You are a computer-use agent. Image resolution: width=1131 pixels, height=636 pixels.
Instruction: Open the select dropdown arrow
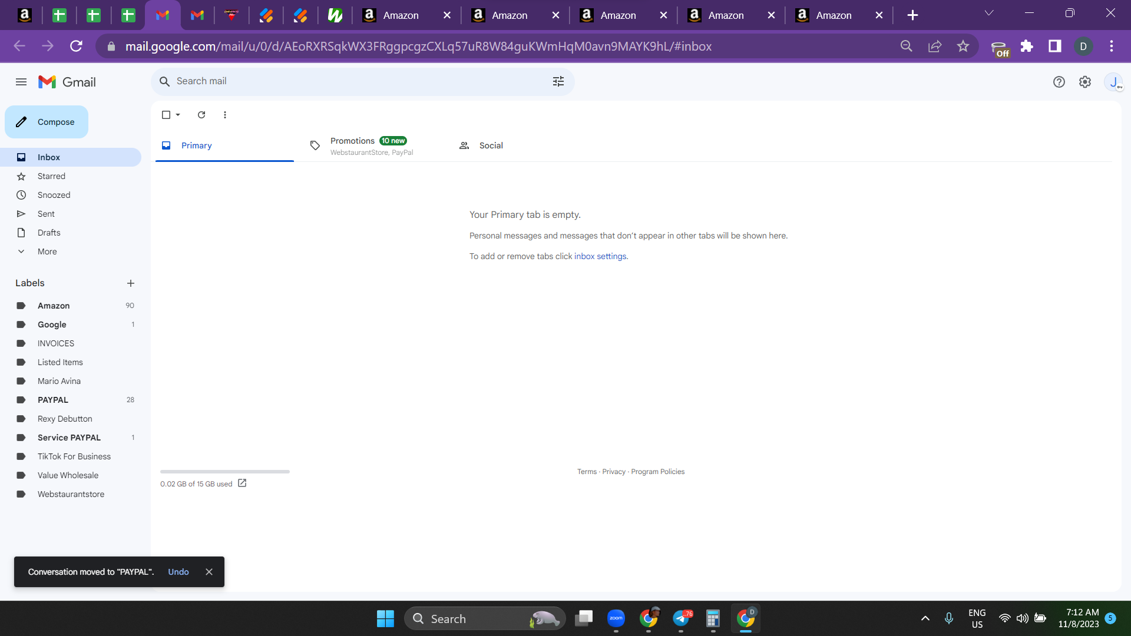(178, 115)
